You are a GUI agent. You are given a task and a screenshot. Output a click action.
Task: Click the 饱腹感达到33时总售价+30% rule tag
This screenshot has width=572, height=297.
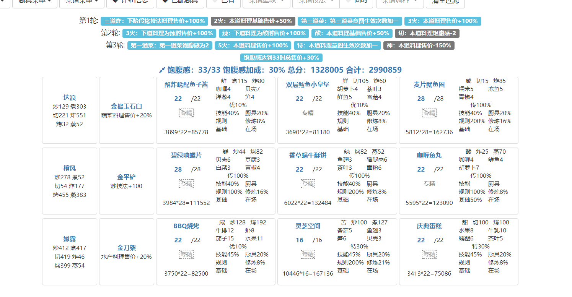(281, 58)
